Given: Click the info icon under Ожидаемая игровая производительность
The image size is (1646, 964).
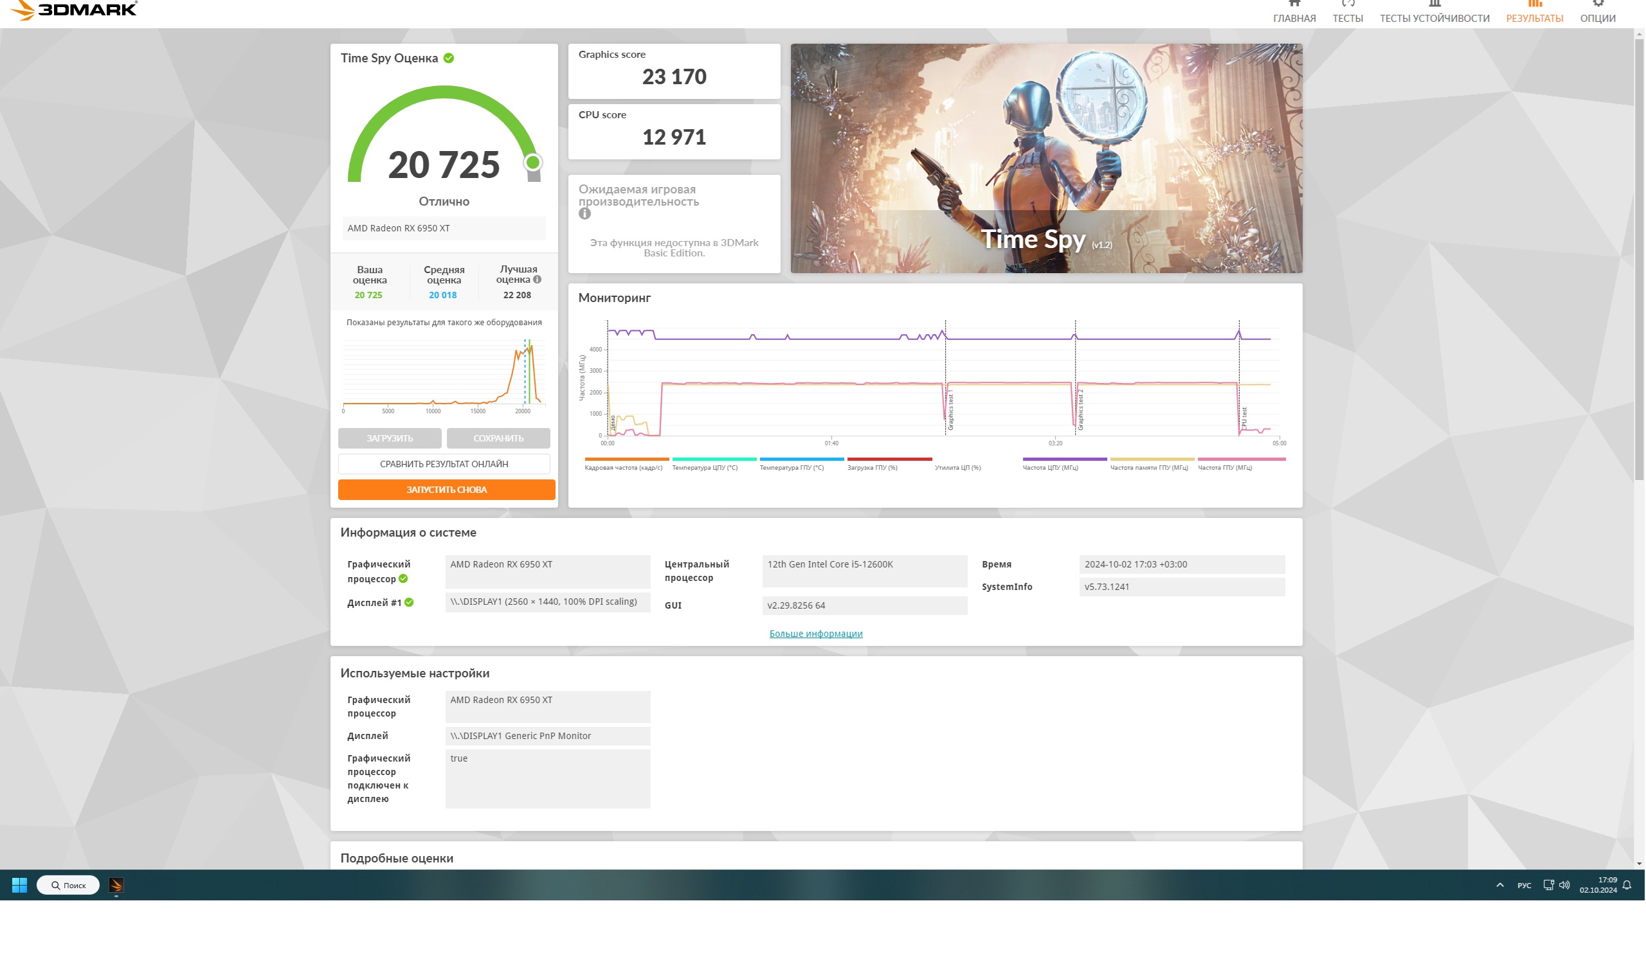Looking at the screenshot, I should pyautogui.click(x=585, y=213).
